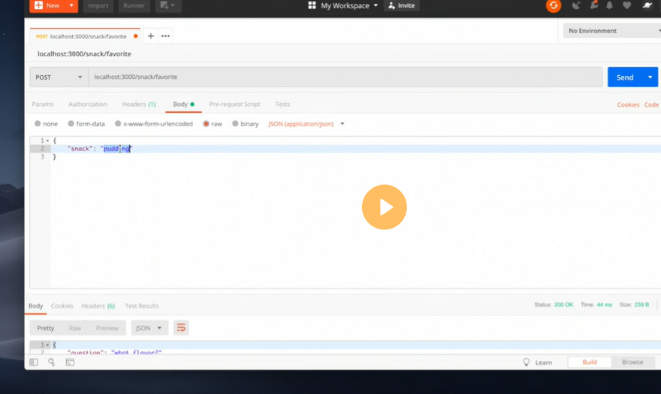Expand the No Environment selector
The height and width of the screenshot is (394, 661).
(611, 31)
